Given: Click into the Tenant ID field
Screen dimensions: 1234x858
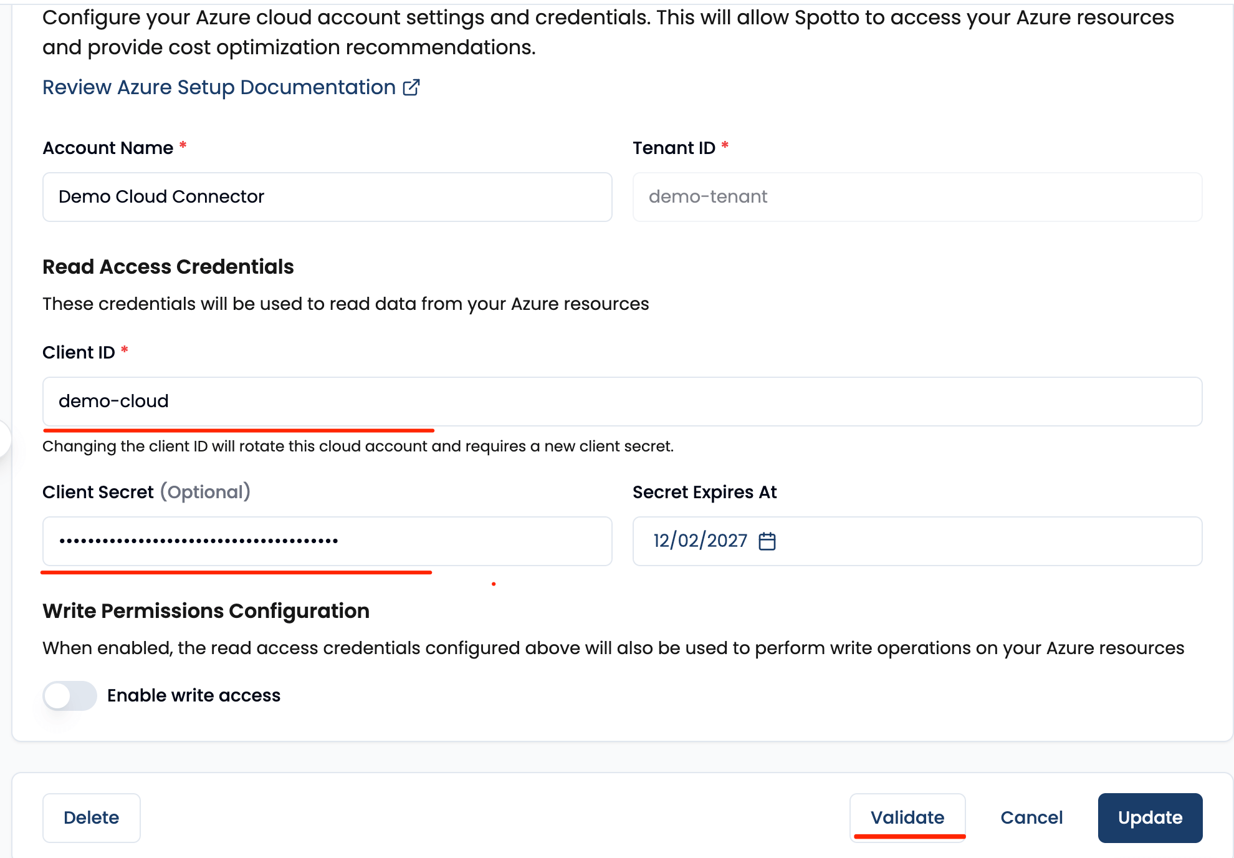Looking at the screenshot, I should [x=917, y=197].
